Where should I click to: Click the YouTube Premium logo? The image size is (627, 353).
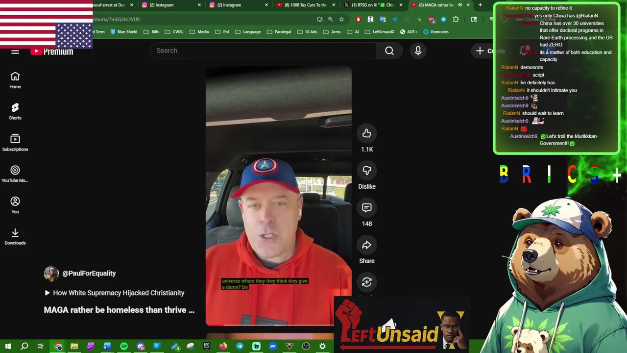coord(52,51)
